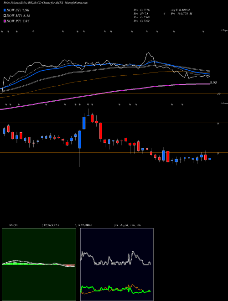The image size is (228, 301).
Task: Open the dark blue ADX indicator panel
Action: (117, 265)
